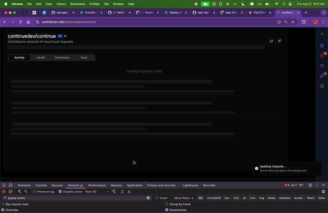The height and width of the screenshot is (213, 328).
Task: Open the DevTools Console panel
Action: tap(41, 186)
